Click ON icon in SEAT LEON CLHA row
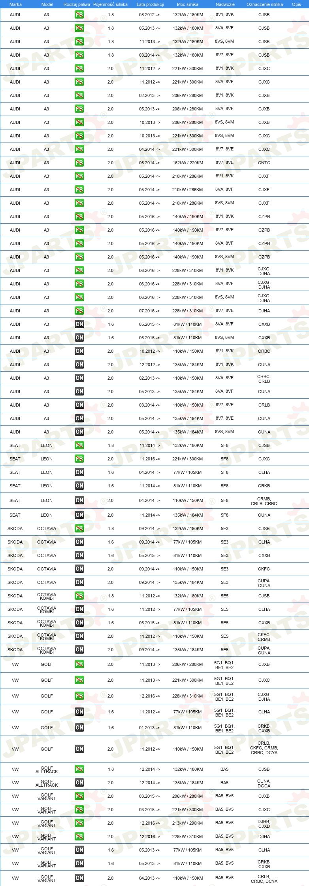Image resolution: width=309 pixels, height=886 pixels. (79, 472)
